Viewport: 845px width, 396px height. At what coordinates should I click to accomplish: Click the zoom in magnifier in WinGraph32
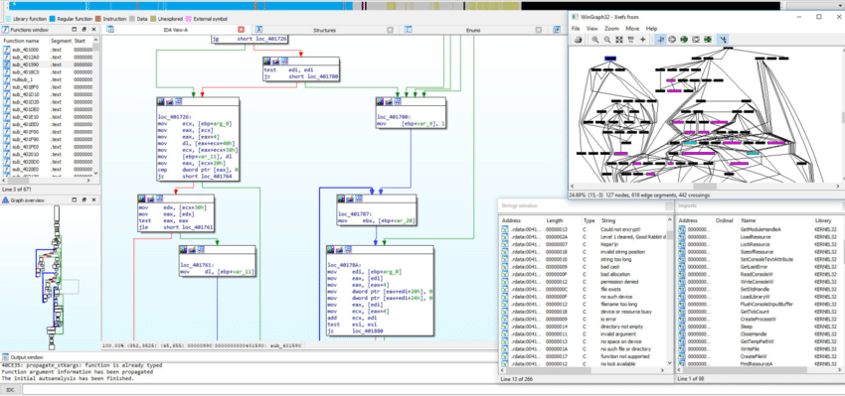click(x=595, y=40)
